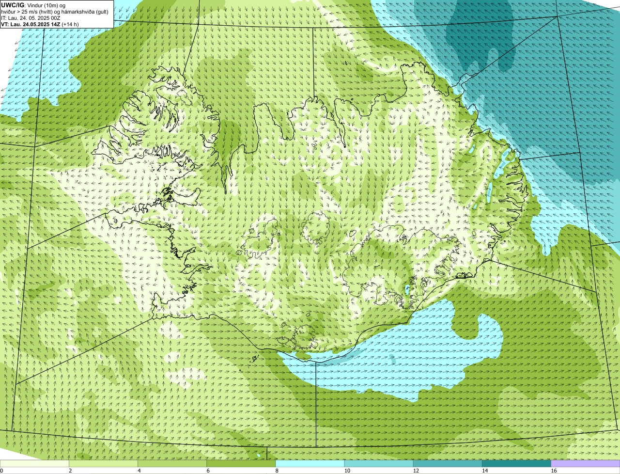Screen dimensions: 620x474
Task: Click the legend scale label '8'
Action: tap(277, 471)
